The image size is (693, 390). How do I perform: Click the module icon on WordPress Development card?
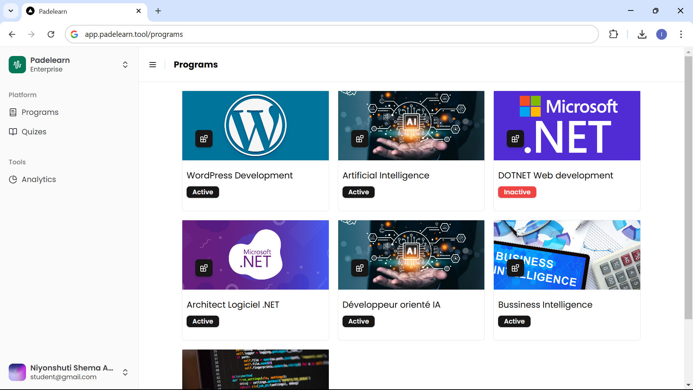[204, 139]
